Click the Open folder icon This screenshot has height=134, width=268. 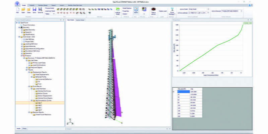pyautogui.click(x=23, y=10)
